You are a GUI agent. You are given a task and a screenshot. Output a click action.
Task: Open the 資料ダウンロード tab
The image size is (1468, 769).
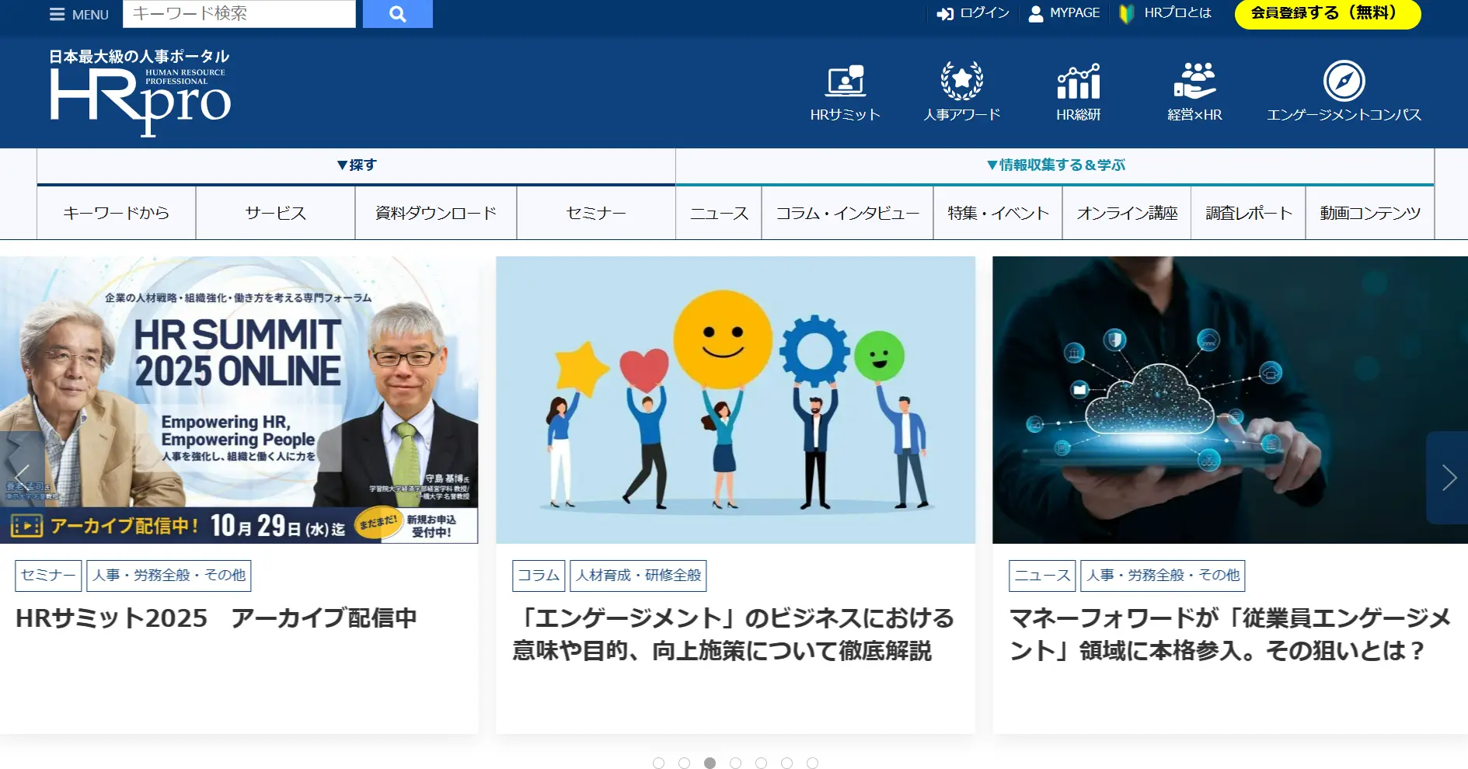click(435, 213)
